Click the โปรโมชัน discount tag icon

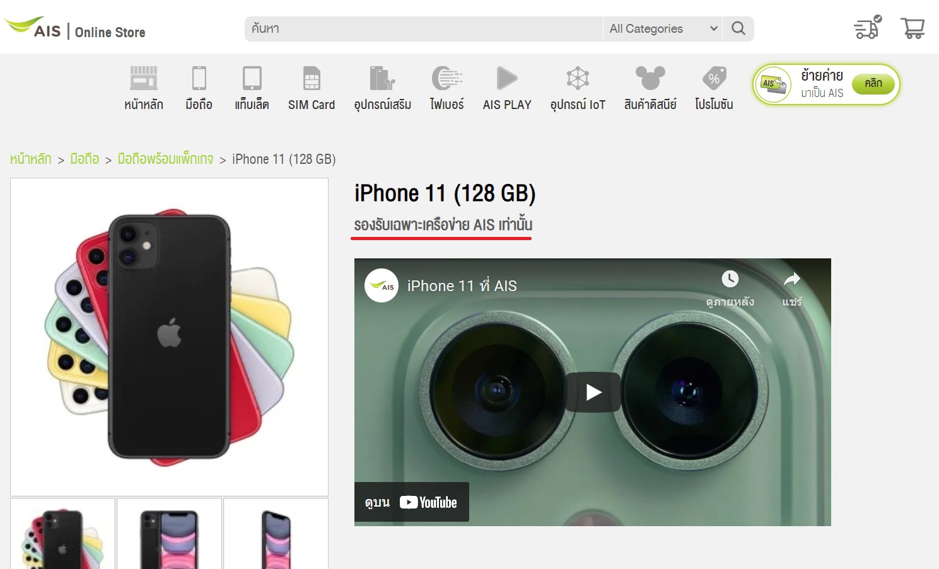point(714,78)
